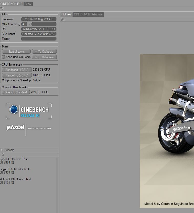Click the CB 2893 (0) console line
This screenshot has height=213, width=194.
(x=7, y=162)
